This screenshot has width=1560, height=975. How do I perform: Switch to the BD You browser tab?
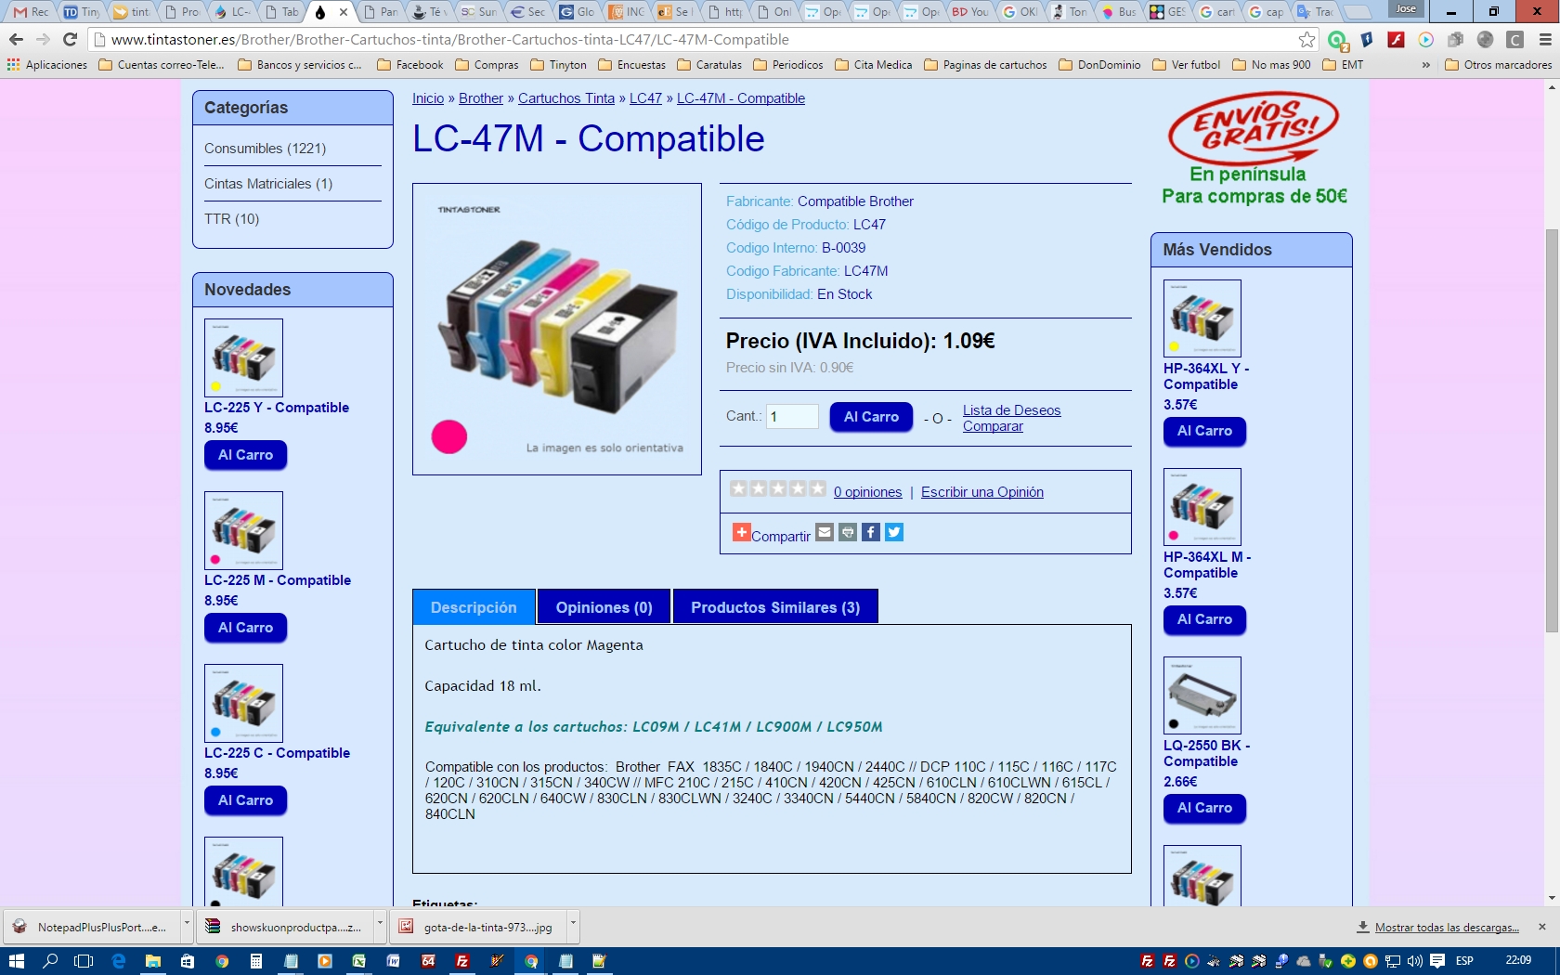coord(969,12)
